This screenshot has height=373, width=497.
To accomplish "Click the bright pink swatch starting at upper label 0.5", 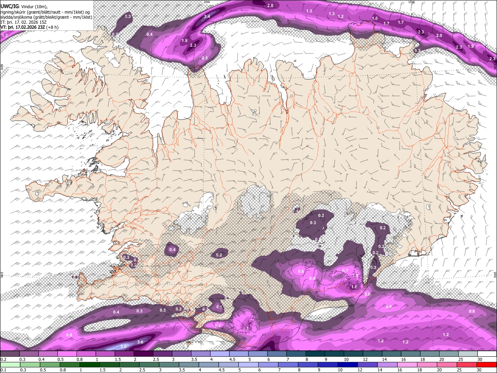I will click(x=67, y=354).
